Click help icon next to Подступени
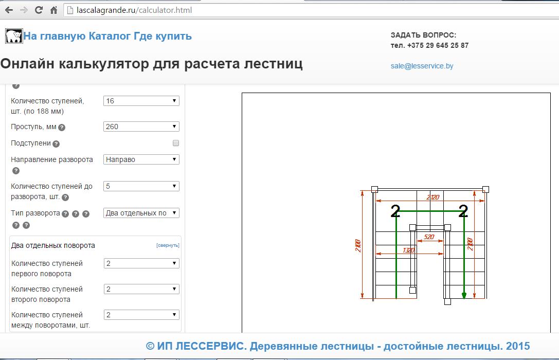The image size is (559, 360). pyautogui.click(x=56, y=144)
